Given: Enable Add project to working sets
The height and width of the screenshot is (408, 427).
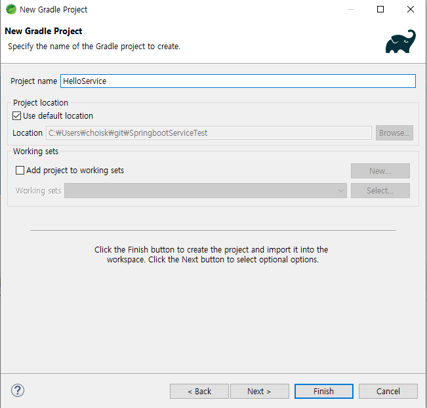Looking at the screenshot, I should click(20, 171).
